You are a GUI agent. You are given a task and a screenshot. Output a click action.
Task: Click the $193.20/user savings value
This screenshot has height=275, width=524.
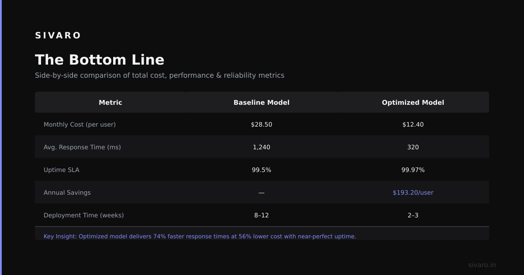tap(413, 192)
